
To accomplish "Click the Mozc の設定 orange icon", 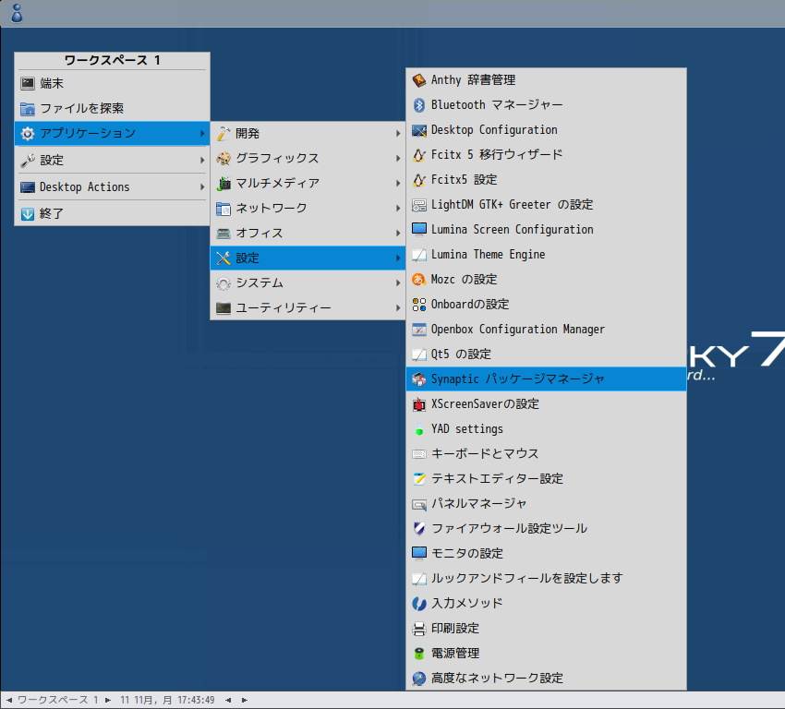I will point(419,280).
